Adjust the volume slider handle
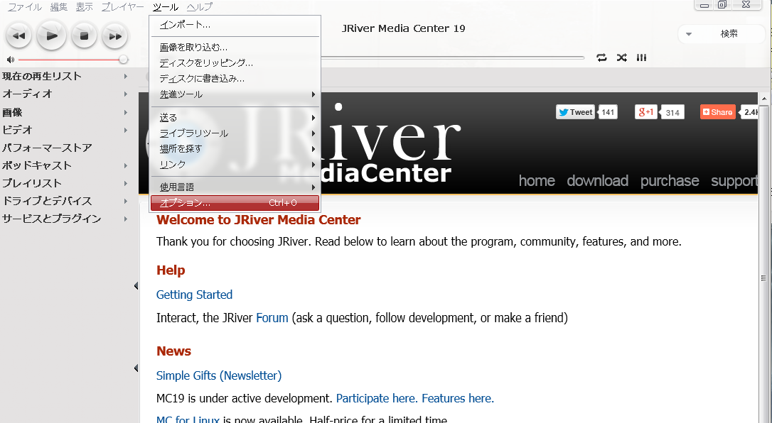The height and width of the screenshot is (423, 772). pos(123,60)
